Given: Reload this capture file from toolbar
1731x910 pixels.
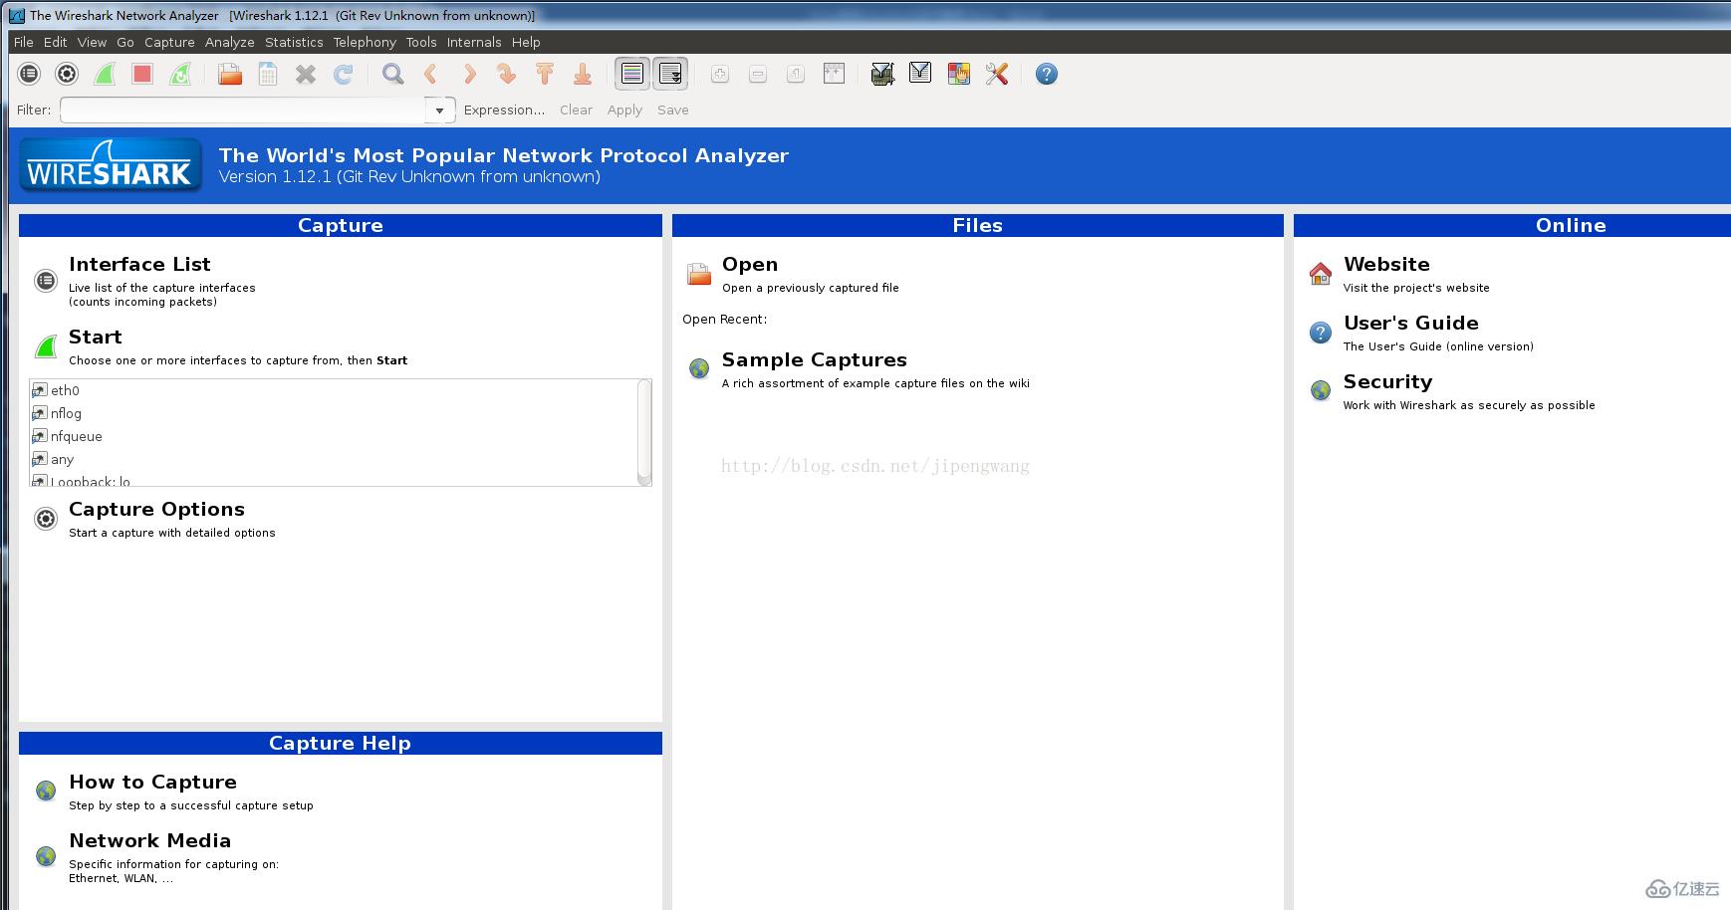Looking at the screenshot, I should pos(344,74).
